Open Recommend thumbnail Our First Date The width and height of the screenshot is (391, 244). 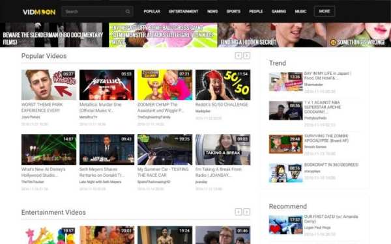click(x=286, y=225)
